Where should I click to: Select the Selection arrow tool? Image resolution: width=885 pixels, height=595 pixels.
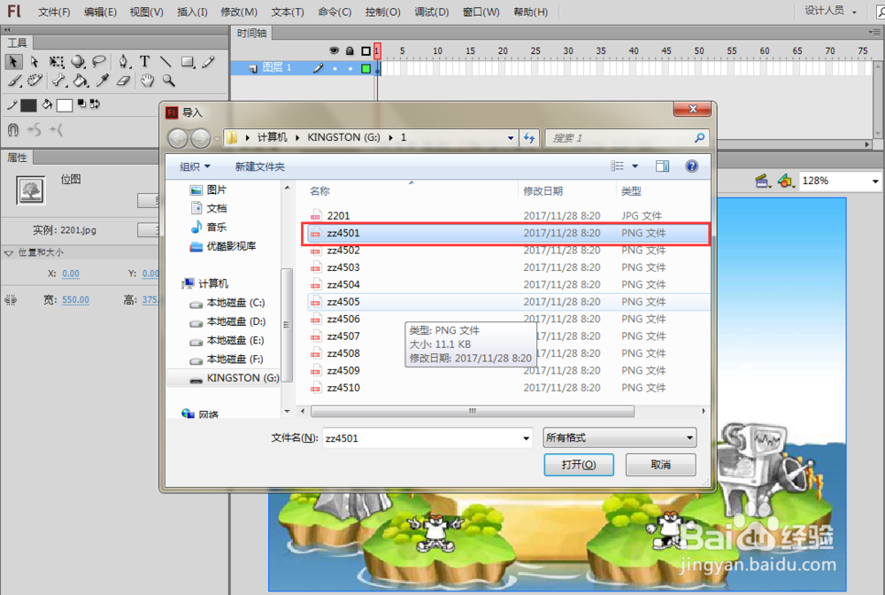pos(13,61)
